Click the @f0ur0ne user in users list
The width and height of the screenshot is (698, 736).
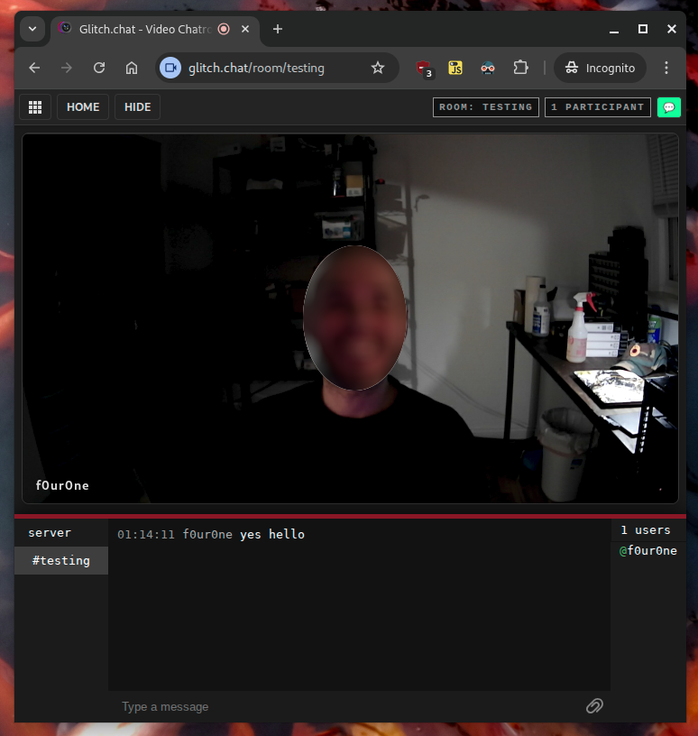pos(647,551)
